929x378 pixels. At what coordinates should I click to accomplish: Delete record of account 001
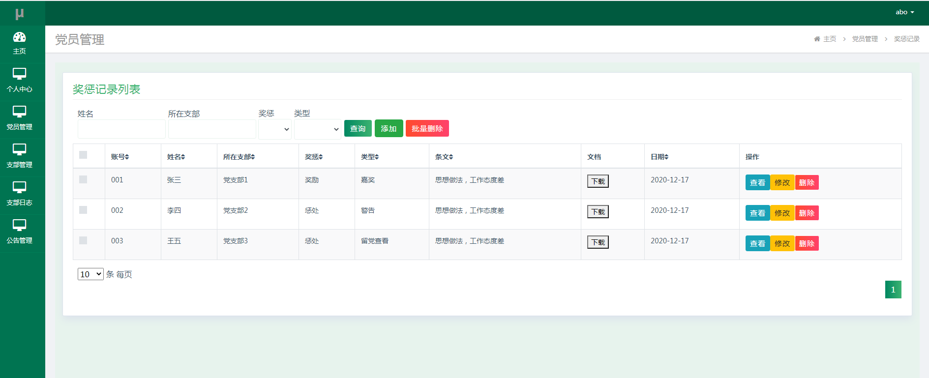(807, 182)
